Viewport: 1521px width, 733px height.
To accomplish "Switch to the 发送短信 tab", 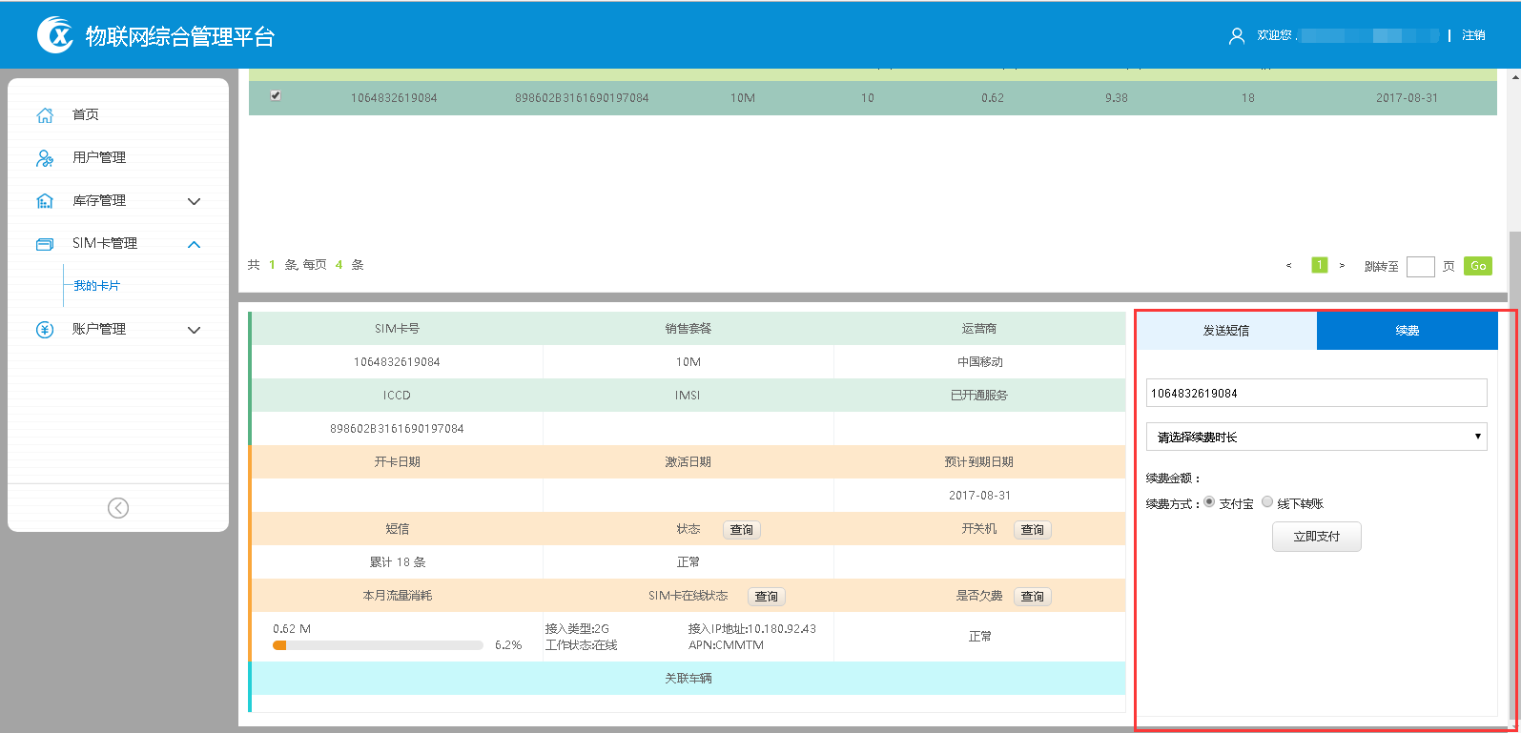I will point(1226,331).
